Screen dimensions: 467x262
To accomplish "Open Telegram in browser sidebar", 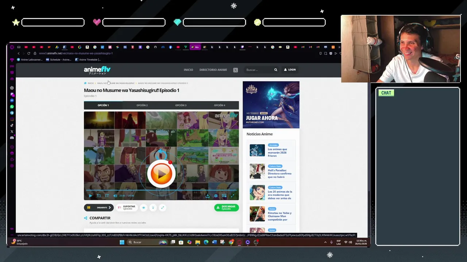I will coord(12,113).
